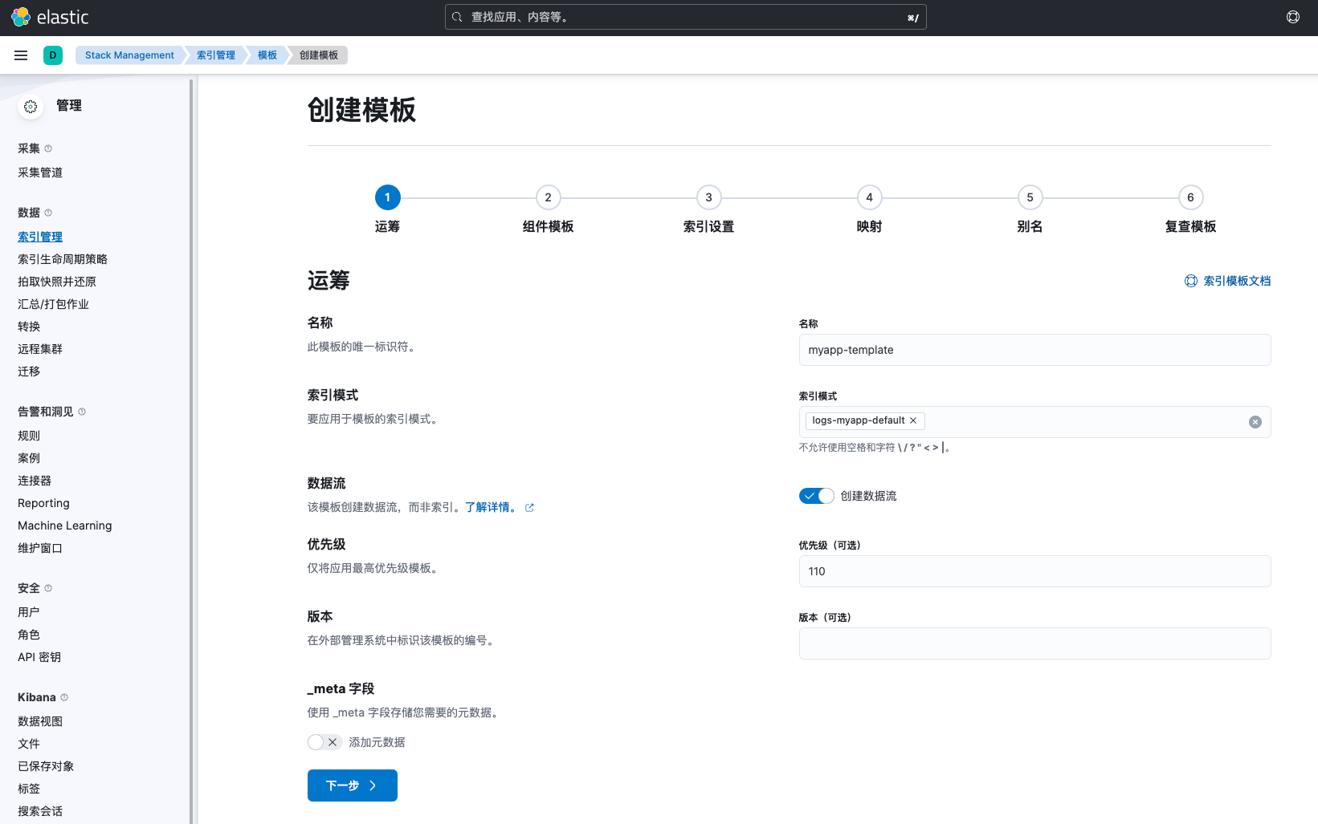The height and width of the screenshot is (824, 1318).
Task: Open 搜索会话 in the sidebar
Action: [x=40, y=811]
